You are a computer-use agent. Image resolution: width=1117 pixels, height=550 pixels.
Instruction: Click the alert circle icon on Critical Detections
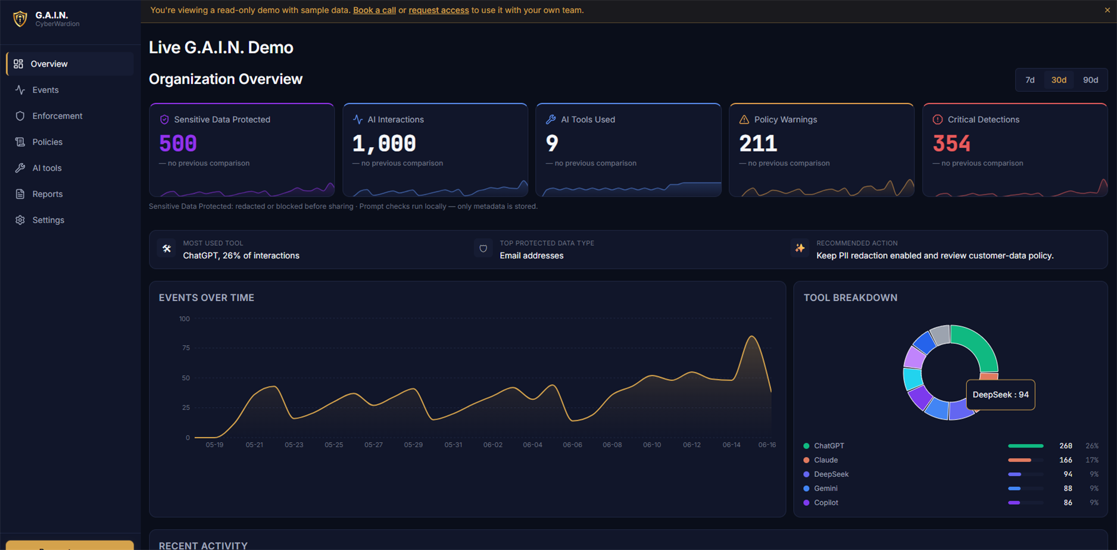(x=938, y=120)
